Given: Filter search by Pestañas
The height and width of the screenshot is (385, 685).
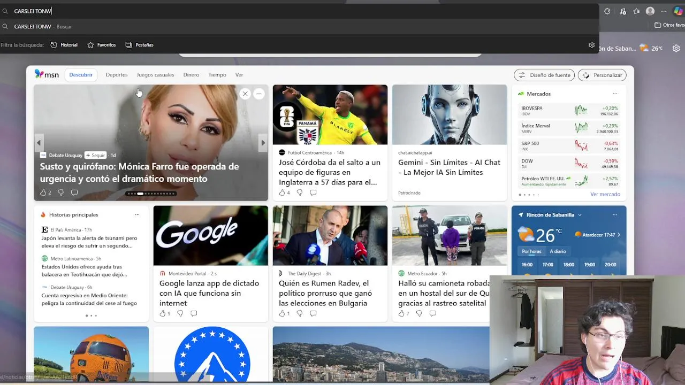Looking at the screenshot, I should (x=139, y=45).
